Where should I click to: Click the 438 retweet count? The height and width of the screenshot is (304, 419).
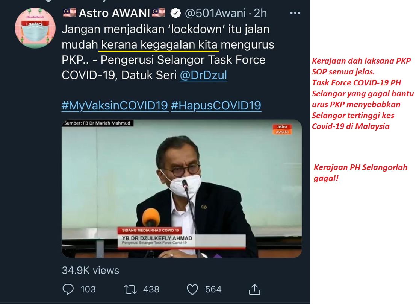click(x=151, y=289)
